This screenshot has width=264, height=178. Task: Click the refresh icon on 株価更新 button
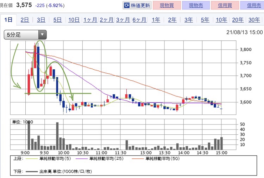[x=127, y=5]
